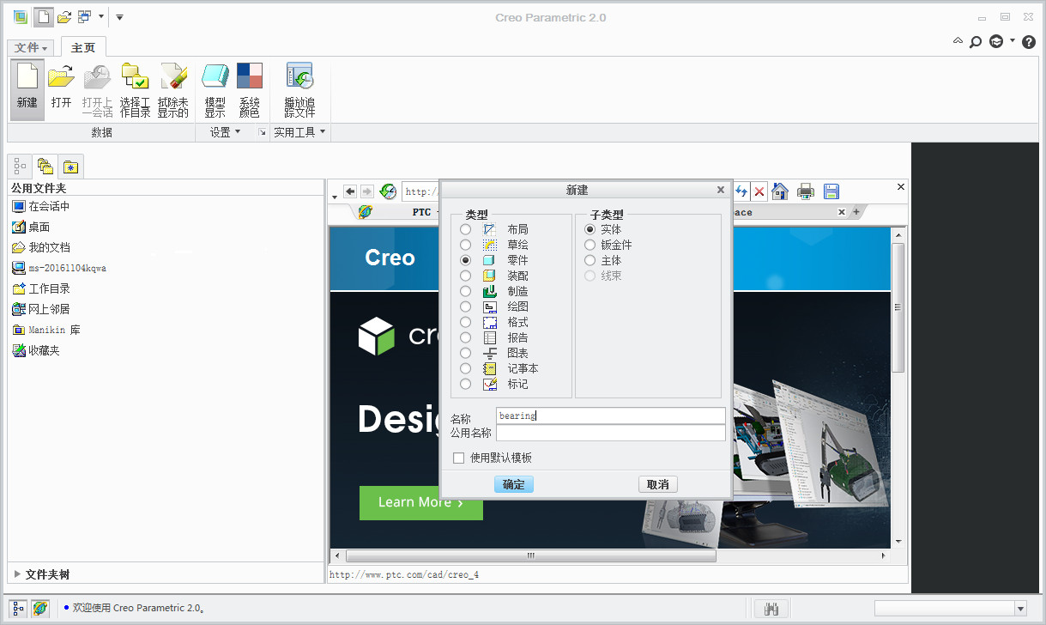Expand the 实用工具 group dropdown
1046x625 pixels.
[299, 132]
